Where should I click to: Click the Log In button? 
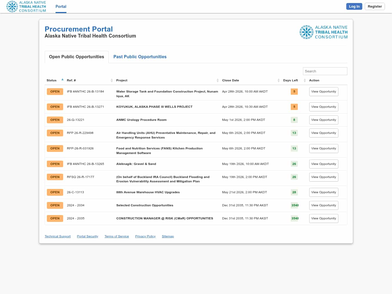pyautogui.click(x=354, y=7)
